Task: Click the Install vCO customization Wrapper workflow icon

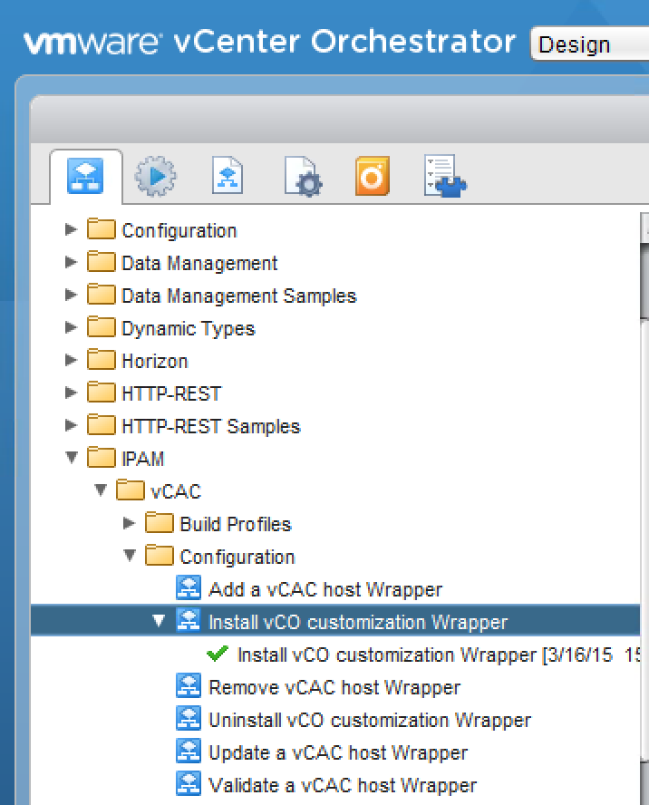Action: (x=189, y=621)
